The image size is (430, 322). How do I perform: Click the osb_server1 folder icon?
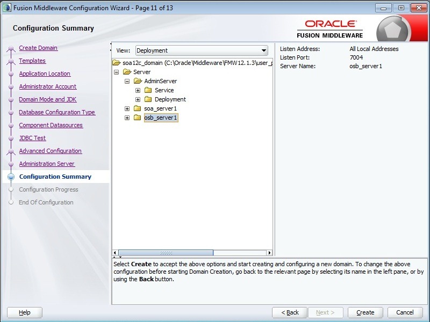click(x=138, y=118)
